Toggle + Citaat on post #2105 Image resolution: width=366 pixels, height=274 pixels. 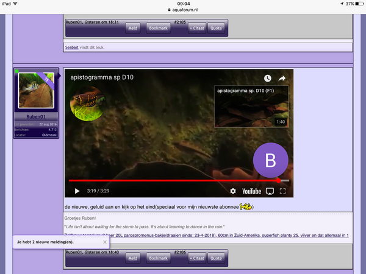(195, 28)
